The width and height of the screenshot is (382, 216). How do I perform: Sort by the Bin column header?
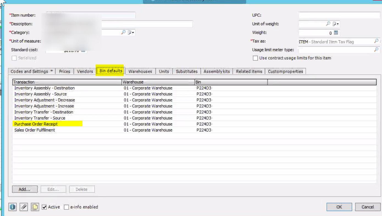[x=231, y=82]
